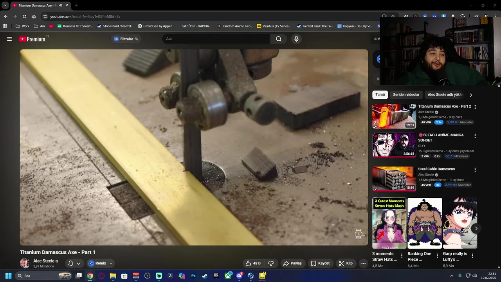
Task: Open options menu for Steel Cable Damascus
Action: click(x=475, y=170)
